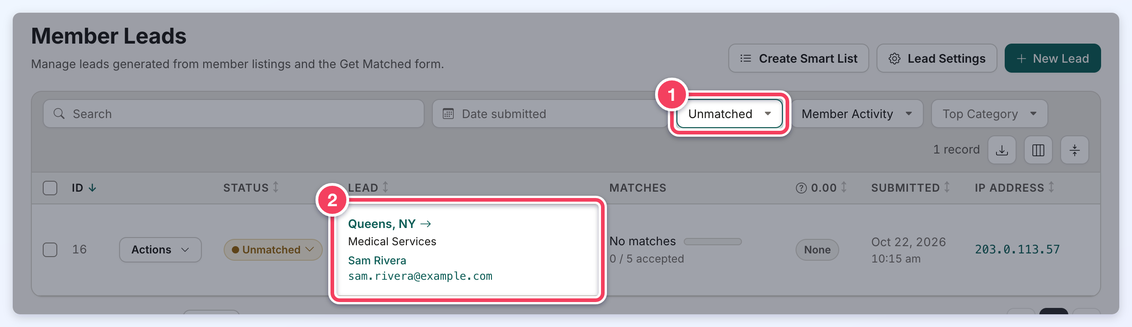Open the Date submitted picker
1132x327 pixels.
point(550,114)
